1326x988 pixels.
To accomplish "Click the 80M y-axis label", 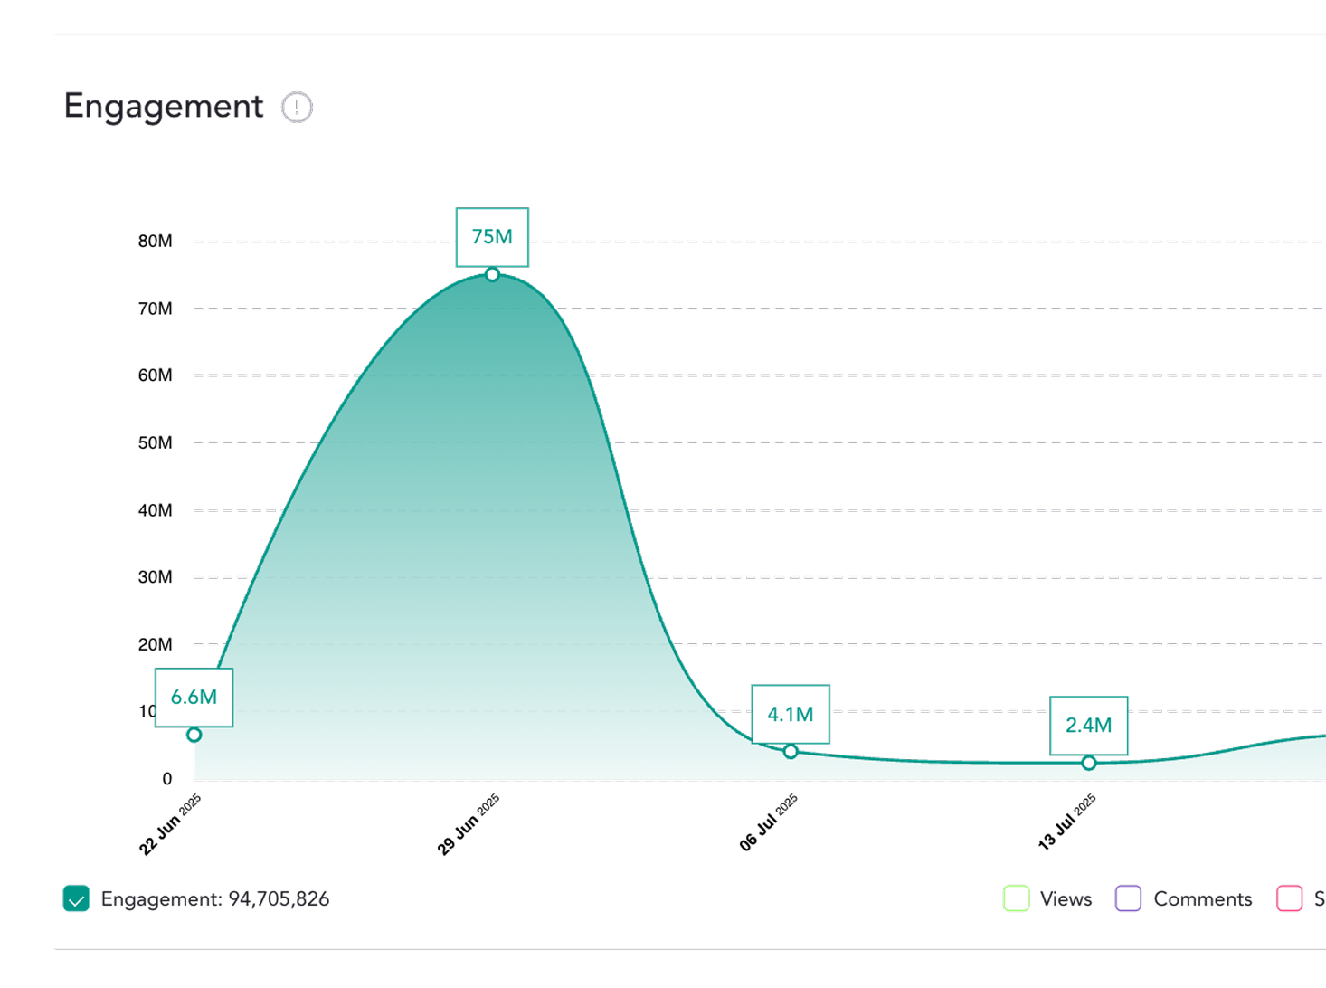I will point(155,241).
